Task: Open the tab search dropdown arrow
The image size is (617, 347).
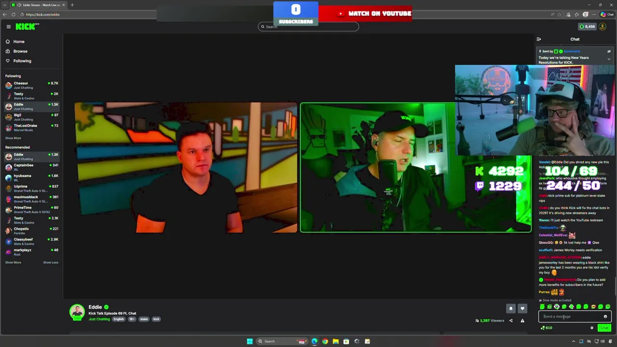Action: [5, 5]
